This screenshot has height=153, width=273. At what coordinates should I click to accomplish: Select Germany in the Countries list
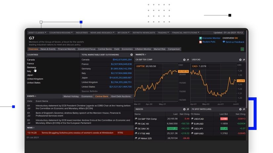pyautogui.click(x=31, y=67)
